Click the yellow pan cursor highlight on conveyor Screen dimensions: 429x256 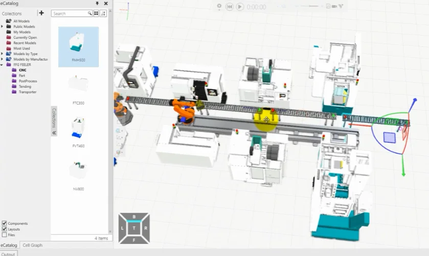click(x=266, y=119)
